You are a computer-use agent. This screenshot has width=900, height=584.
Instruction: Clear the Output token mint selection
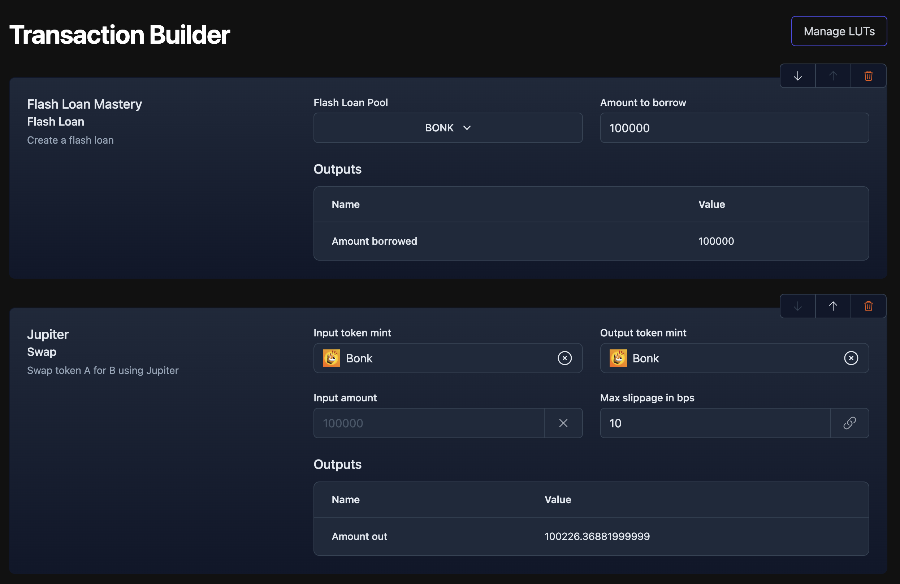pyautogui.click(x=851, y=358)
